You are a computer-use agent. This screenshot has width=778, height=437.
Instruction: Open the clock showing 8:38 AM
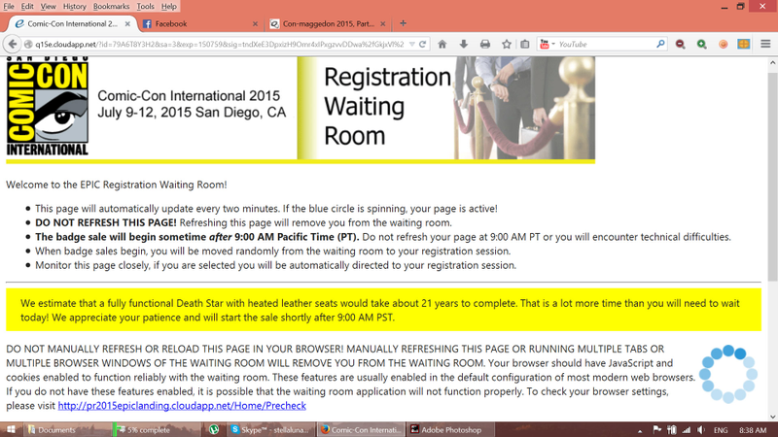[x=752, y=430]
